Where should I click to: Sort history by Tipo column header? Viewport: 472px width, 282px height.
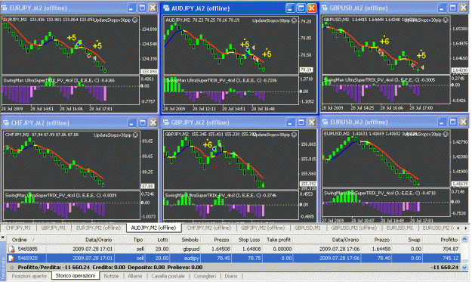pyautogui.click(x=138, y=240)
